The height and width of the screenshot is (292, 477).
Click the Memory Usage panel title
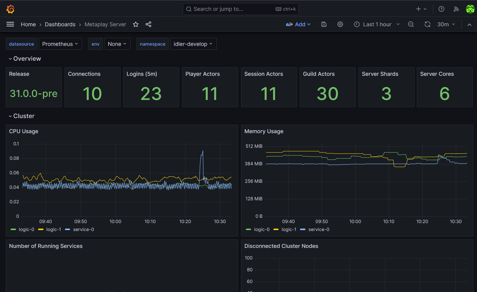click(x=264, y=131)
